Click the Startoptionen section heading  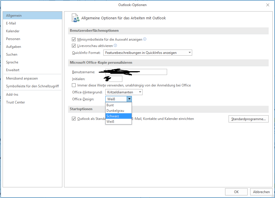(81, 109)
